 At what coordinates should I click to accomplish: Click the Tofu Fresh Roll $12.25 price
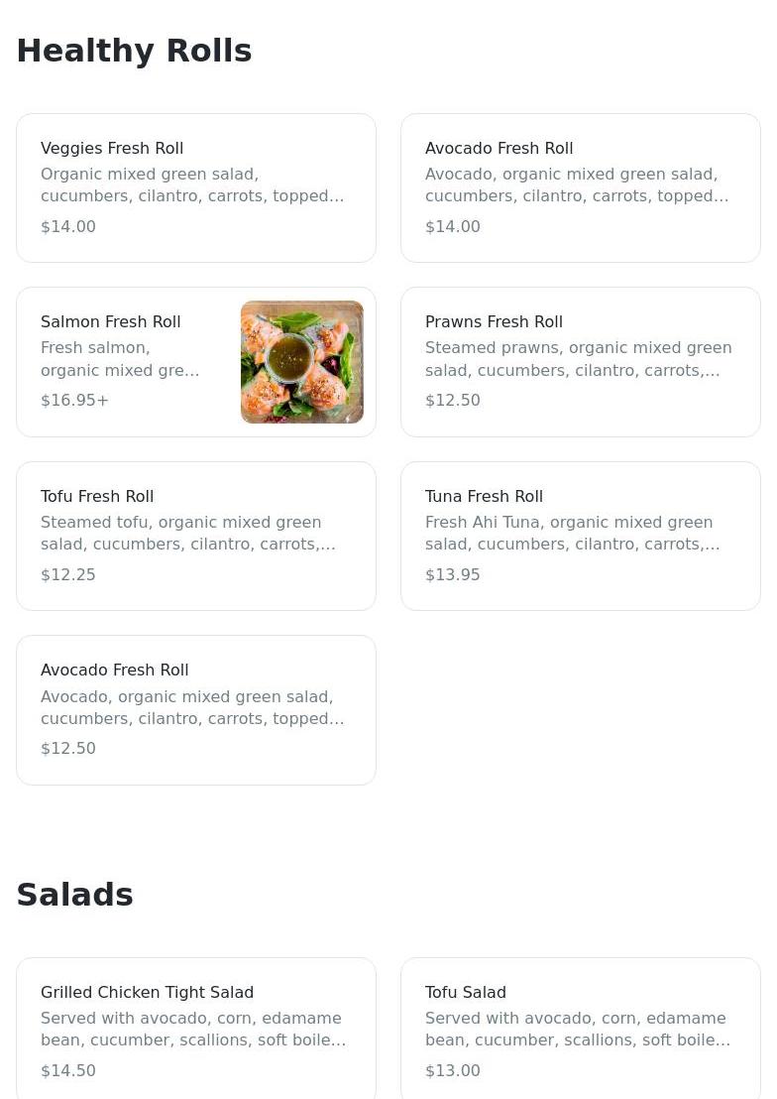[68, 574]
